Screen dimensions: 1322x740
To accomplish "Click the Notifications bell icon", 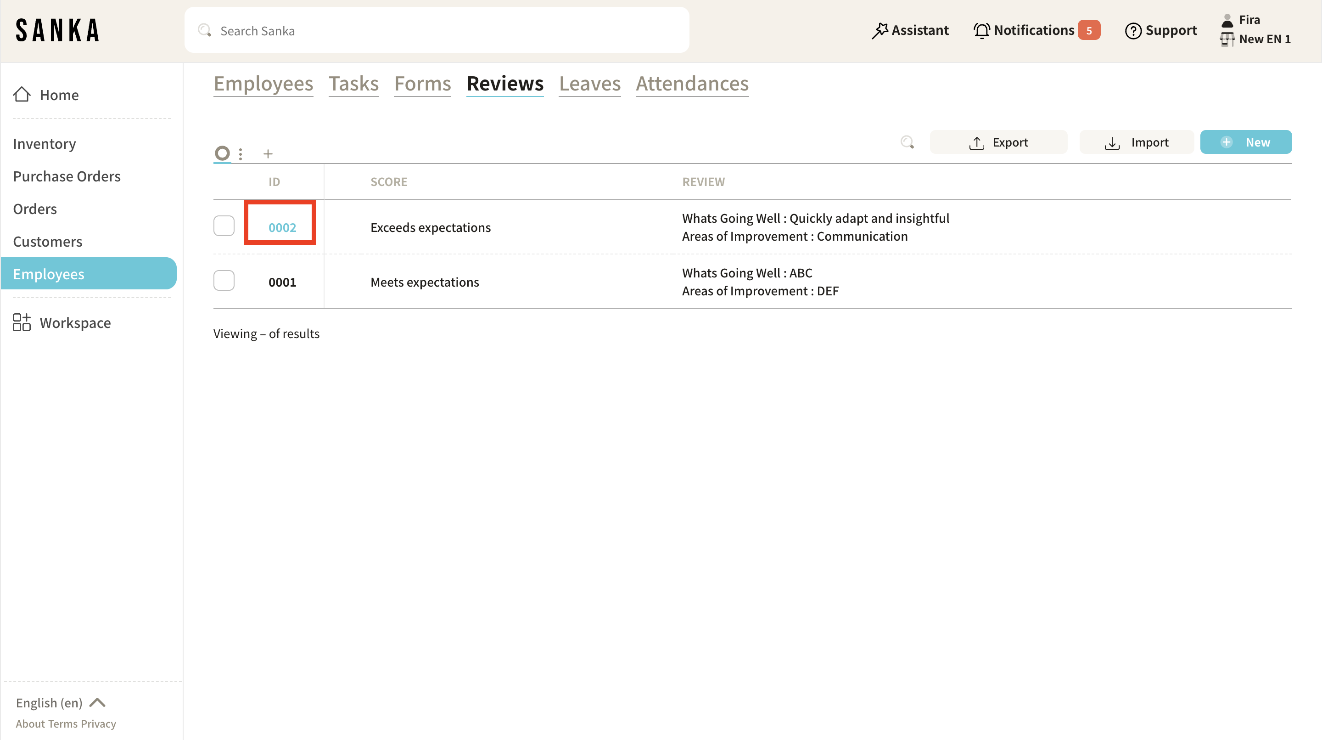I will [x=981, y=31].
